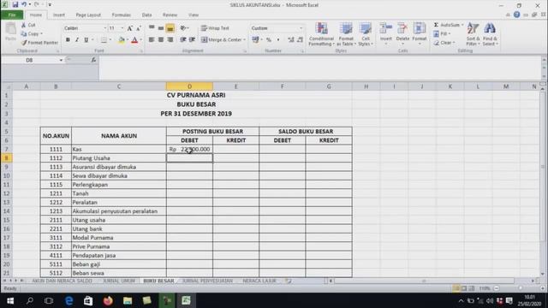Switch to the Page Layout tab
This screenshot has height=308, width=548.
tap(88, 15)
